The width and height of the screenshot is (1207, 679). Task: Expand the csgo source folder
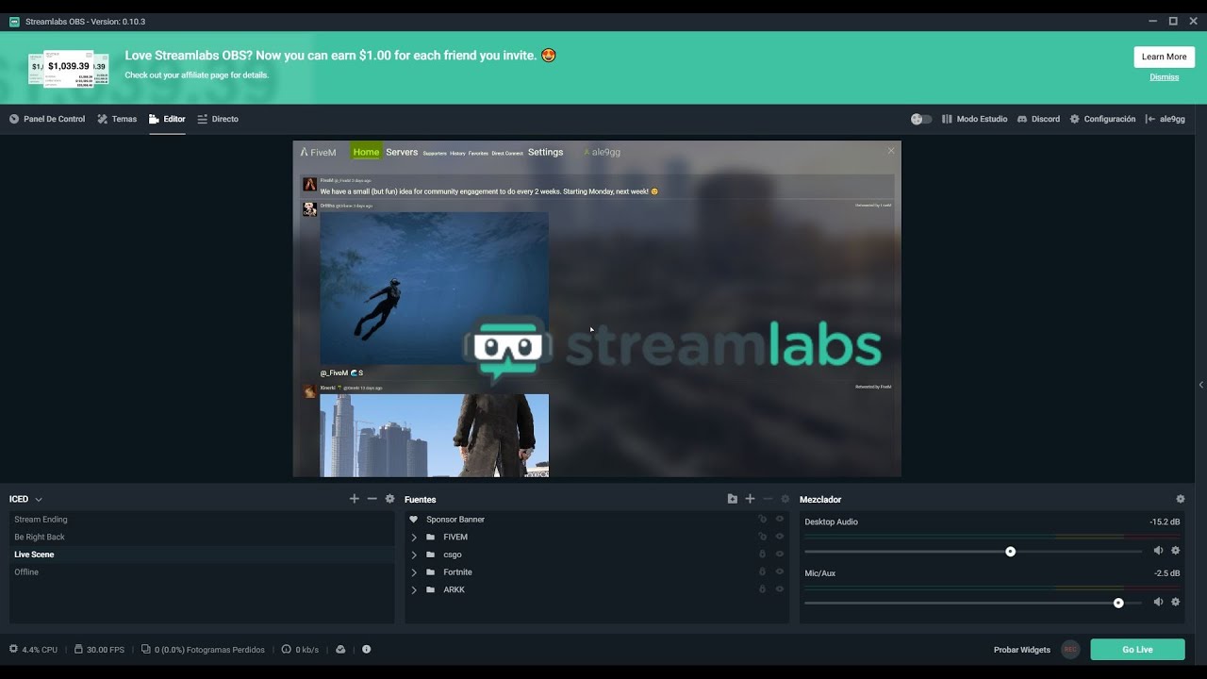pos(414,555)
